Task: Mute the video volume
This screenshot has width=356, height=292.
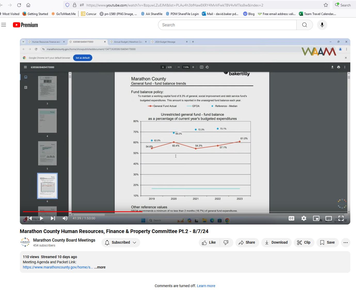Action: (65, 218)
